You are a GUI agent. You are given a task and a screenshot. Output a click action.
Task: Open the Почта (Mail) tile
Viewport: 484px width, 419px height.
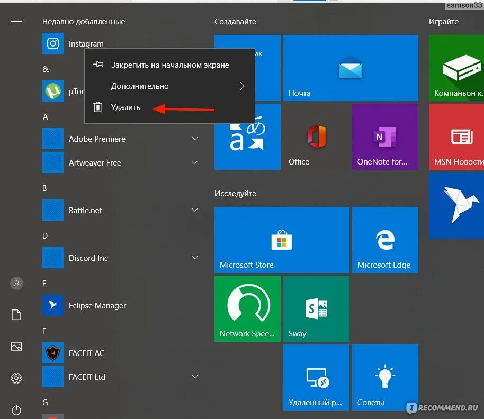click(351, 68)
